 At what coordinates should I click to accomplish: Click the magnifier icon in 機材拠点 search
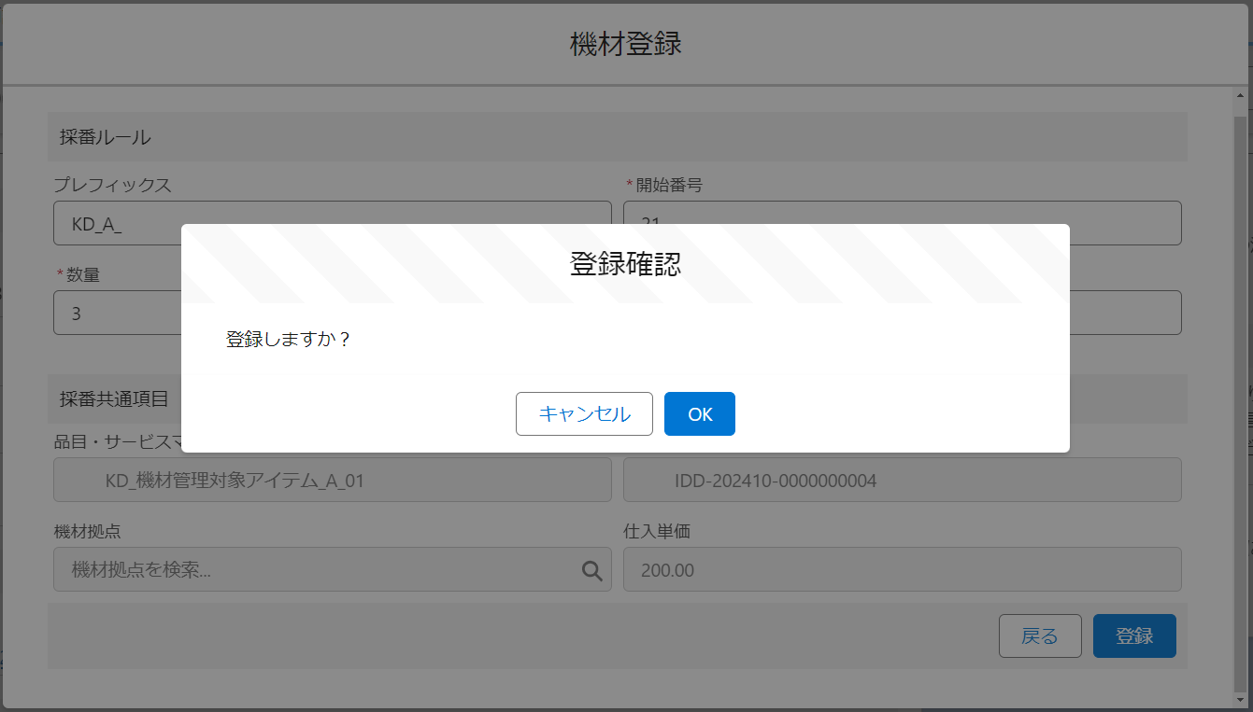point(591,570)
